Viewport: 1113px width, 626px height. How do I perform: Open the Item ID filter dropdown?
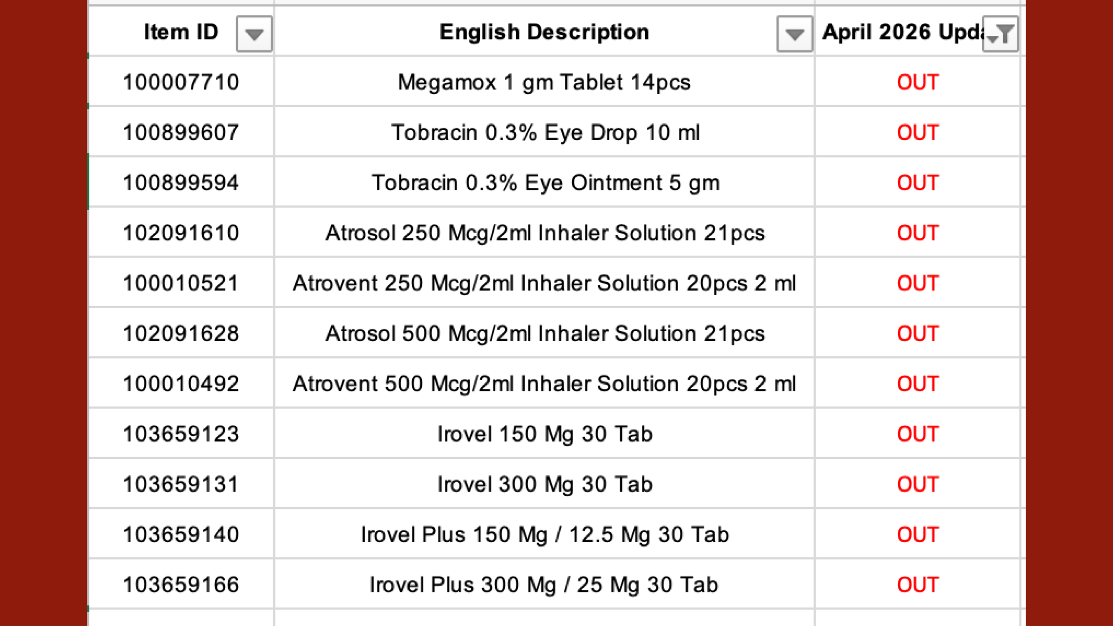(x=254, y=34)
